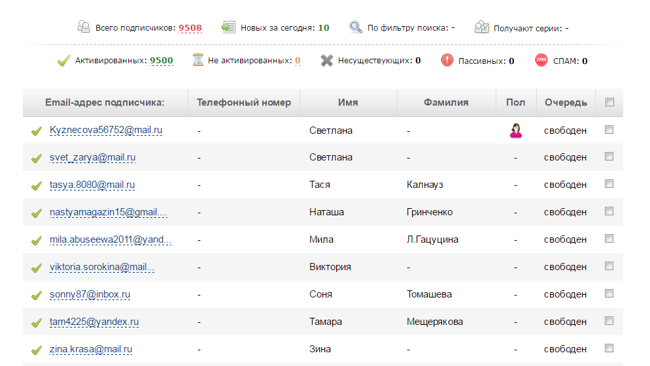Check the box for Kyznecova56752@mail.ru row

[609, 130]
